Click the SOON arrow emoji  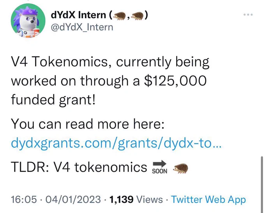pyautogui.click(x=159, y=167)
